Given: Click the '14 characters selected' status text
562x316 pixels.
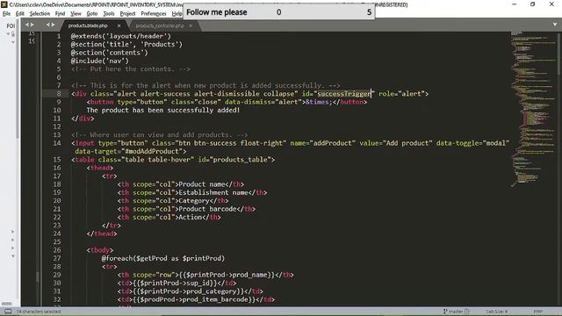Looking at the screenshot, I should [x=39, y=312].
